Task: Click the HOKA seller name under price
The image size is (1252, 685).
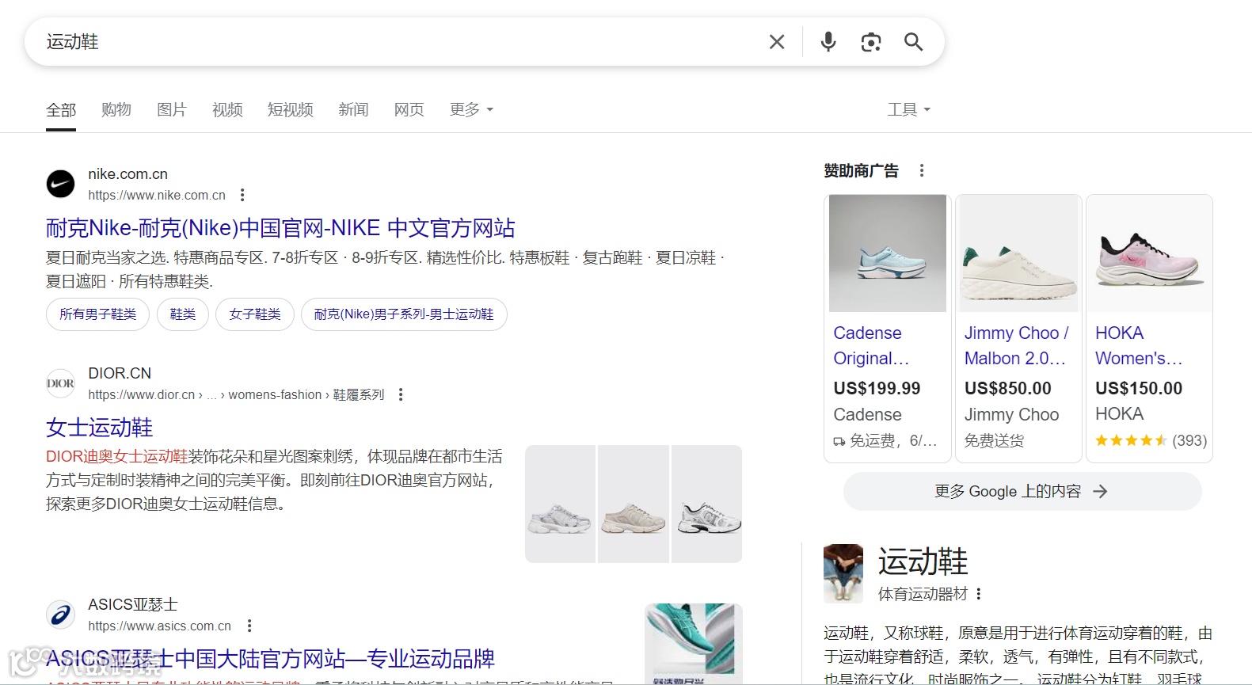Action: pyautogui.click(x=1119, y=414)
